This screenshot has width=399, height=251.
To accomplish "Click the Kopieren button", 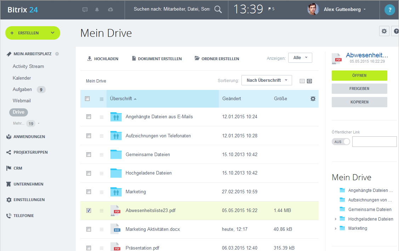I will pyautogui.click(x=359, y=102).
